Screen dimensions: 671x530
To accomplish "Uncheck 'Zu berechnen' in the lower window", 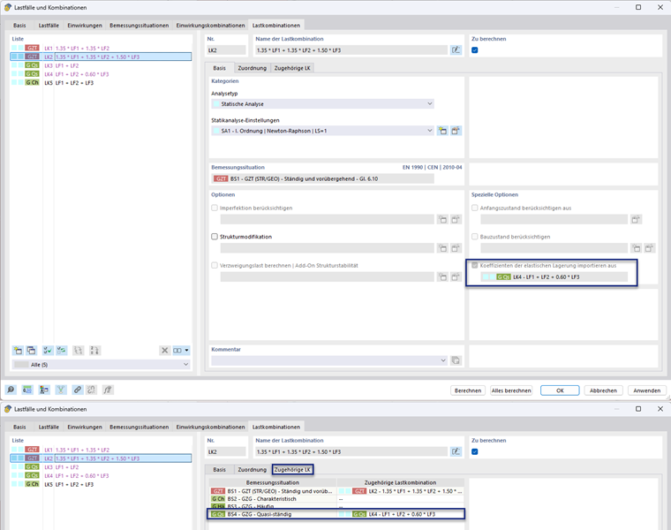I will pyautogui.click(x=475, y=451).
